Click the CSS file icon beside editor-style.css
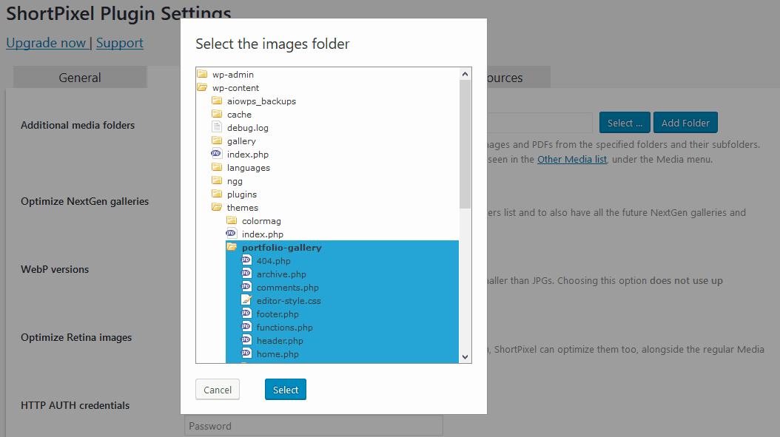The width and height of the screenshot is (780, 437). [x=247, y=300]
